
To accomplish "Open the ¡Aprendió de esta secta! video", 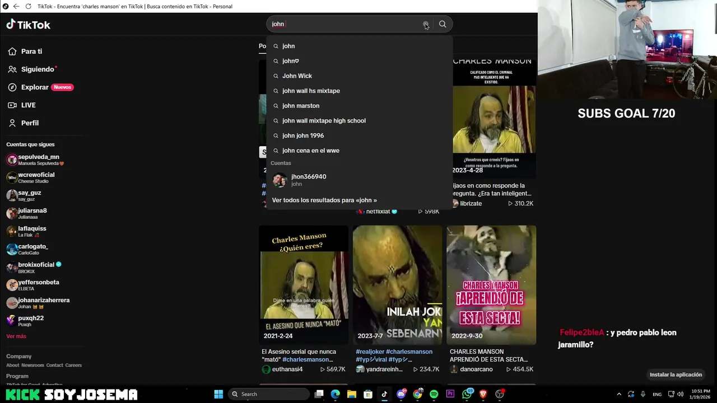I will tap(491, 285).
